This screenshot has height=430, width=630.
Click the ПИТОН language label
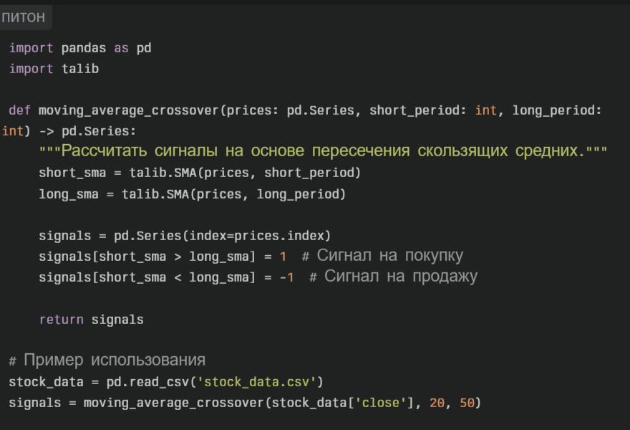pos(24,17)
